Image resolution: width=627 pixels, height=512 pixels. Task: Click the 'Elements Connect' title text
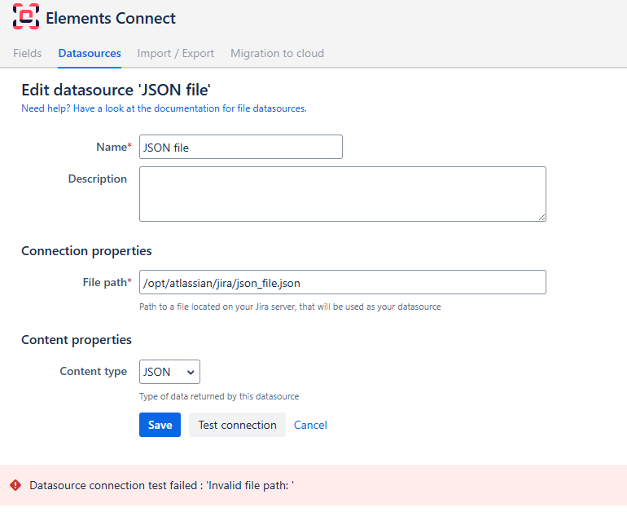[111, 19]
